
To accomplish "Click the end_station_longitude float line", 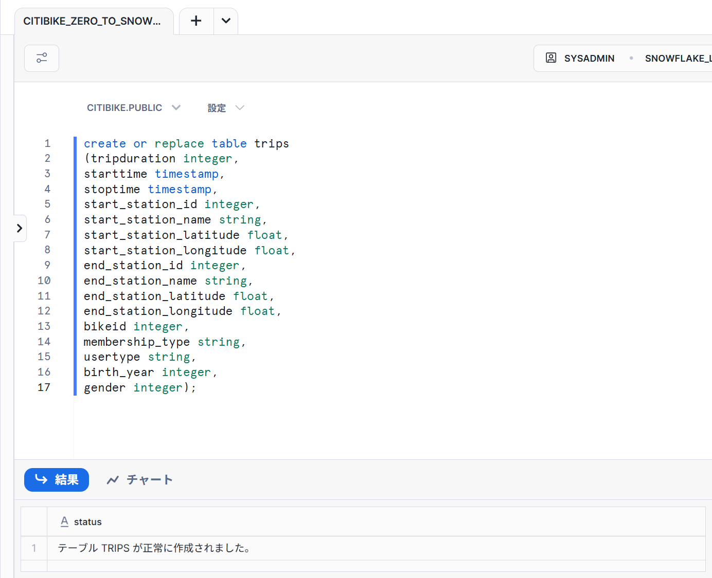I will coord(183,311).
